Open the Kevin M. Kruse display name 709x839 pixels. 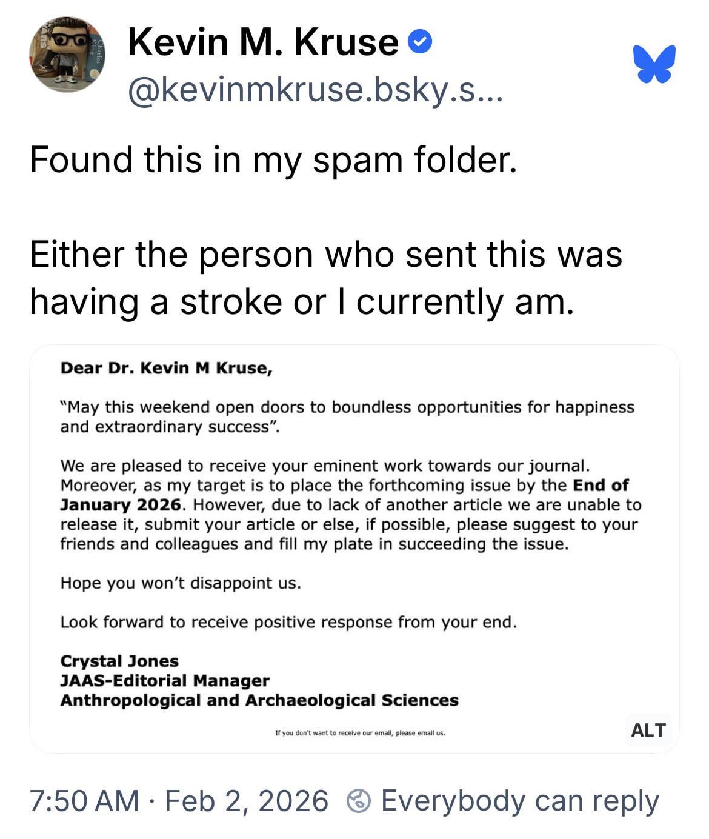(x=263, y=42)
